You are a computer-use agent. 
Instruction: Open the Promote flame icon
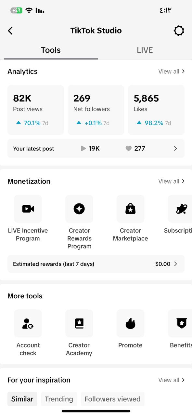(130, 323)
